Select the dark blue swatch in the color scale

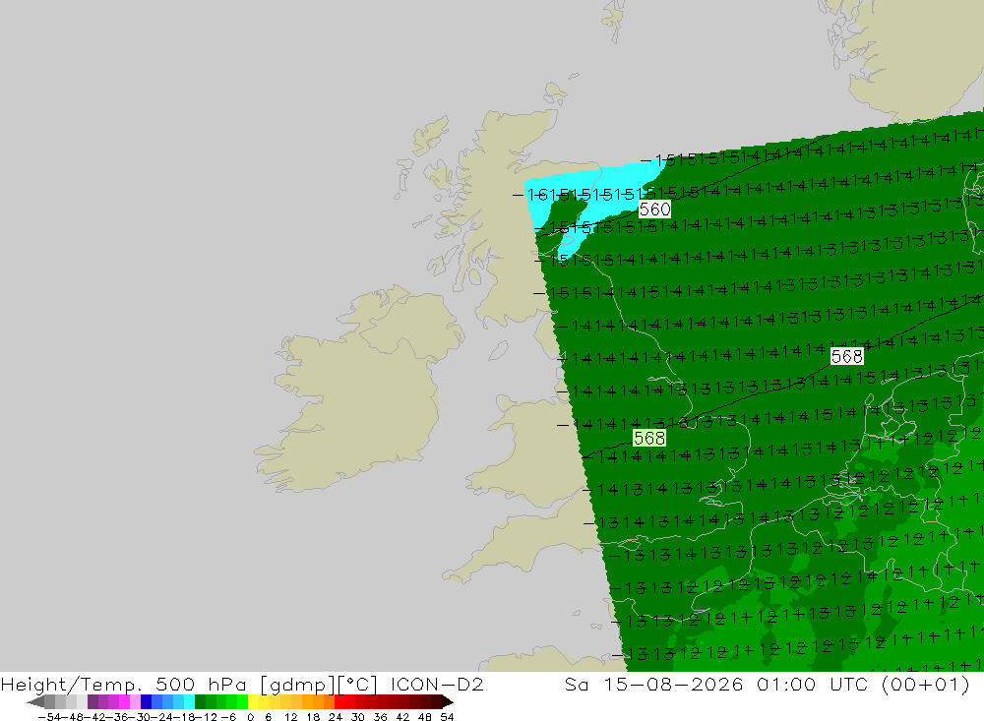point(146,702)
